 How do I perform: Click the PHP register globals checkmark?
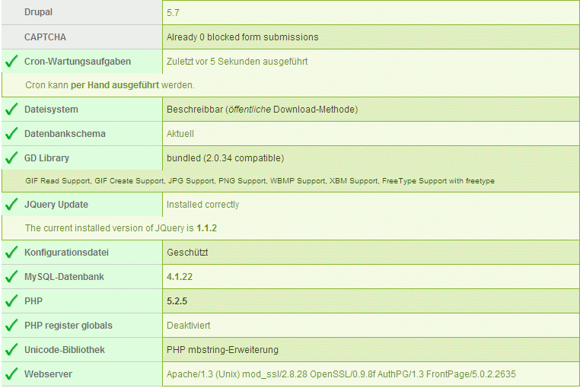12,326
